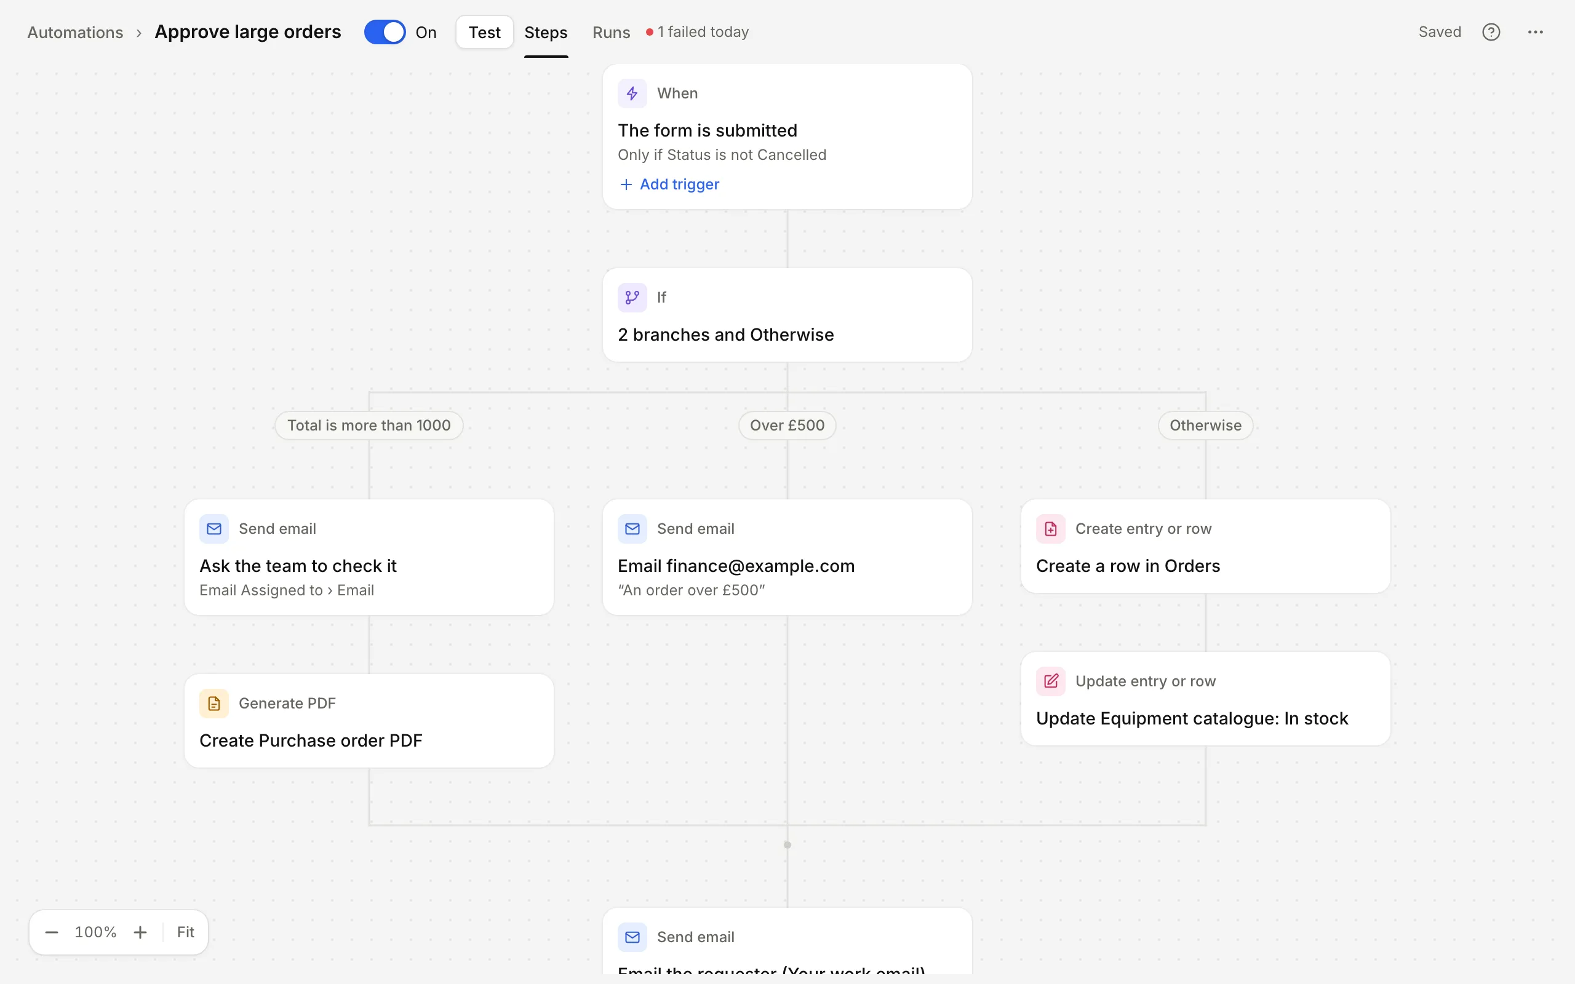Click envelope icon on finance email card
This screenshot has height=984, width=1575.
632,529
